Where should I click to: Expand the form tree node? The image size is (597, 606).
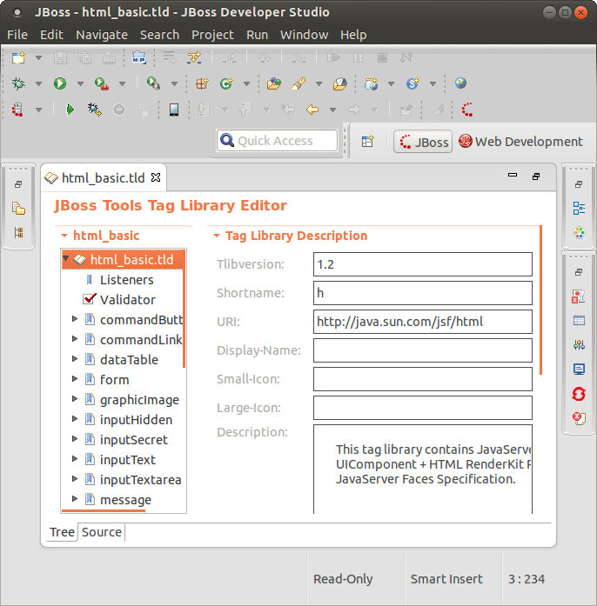(75, 379)
